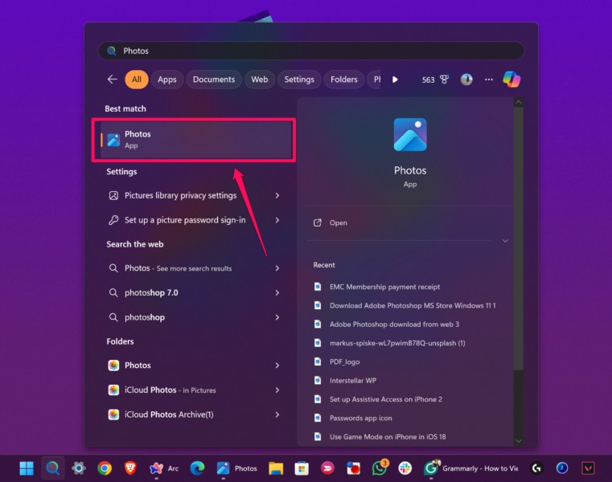Image resolution: width=612 pixels, height=482 pixels.
Task: Go back with the left arrow
Action: (113, 80)
